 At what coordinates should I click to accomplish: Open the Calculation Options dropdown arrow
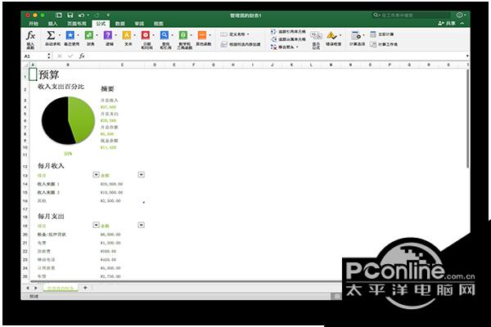363,35
